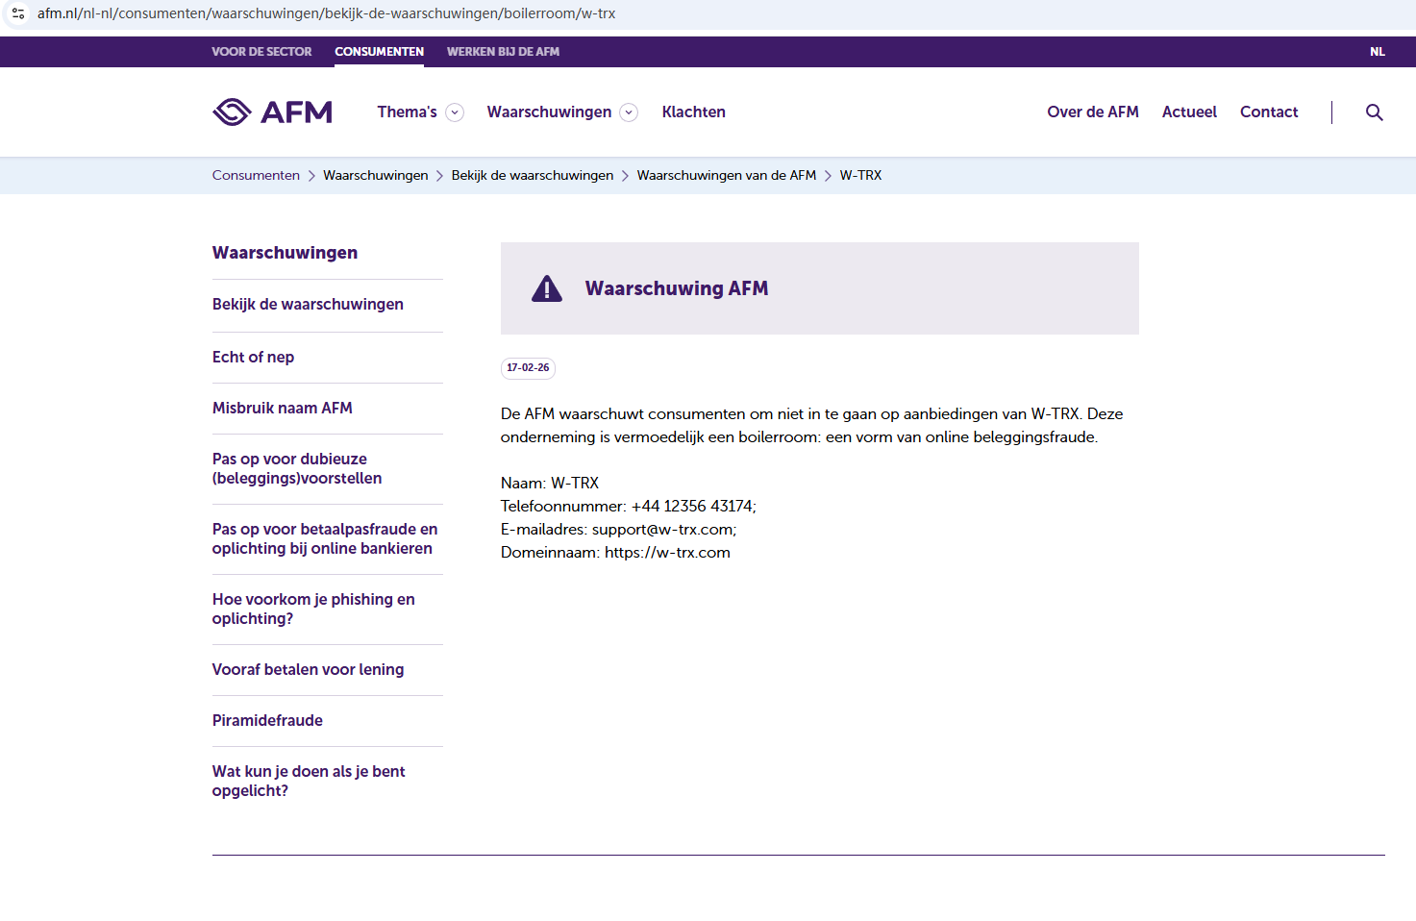This screenshot has height=921, width=1416.
Task: Open Misbruik naam AFM sidebar item
Action: (282, 408)
